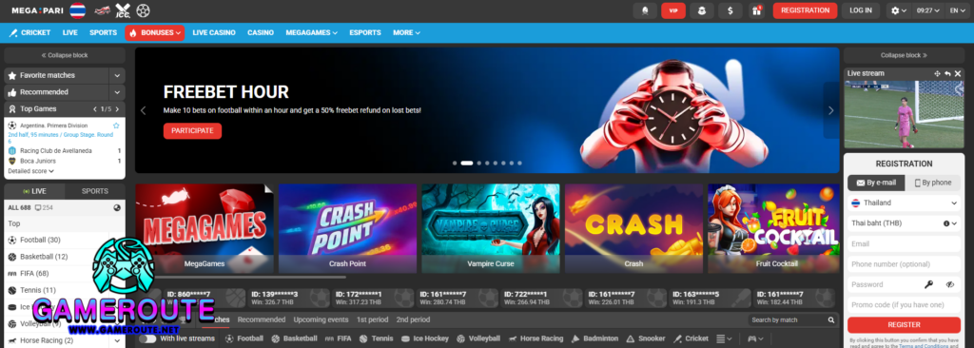Open the BONUSES menu

click(x=155, y=33)
